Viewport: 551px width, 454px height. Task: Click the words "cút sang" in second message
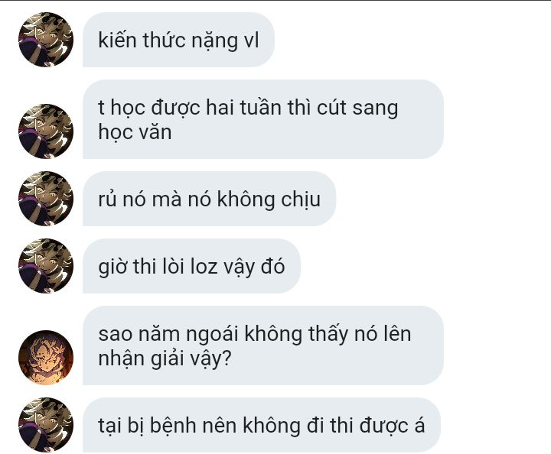click(x=357, y=108)
